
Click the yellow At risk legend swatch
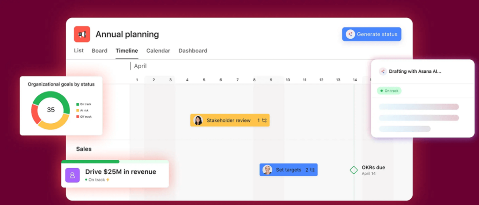78,110
